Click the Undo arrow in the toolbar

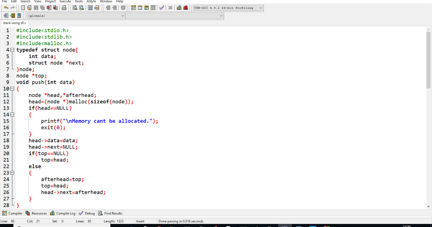(x=6, y=8)
